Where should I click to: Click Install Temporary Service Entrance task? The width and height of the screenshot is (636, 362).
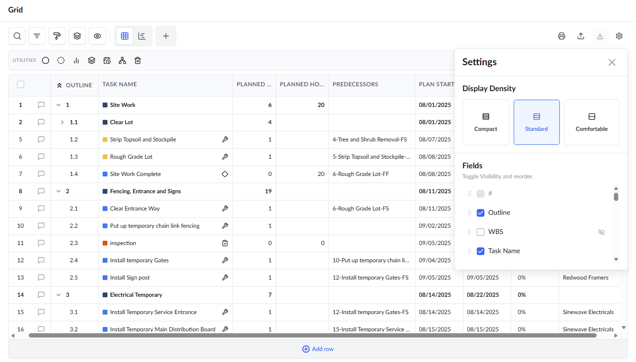coord(153,312)
